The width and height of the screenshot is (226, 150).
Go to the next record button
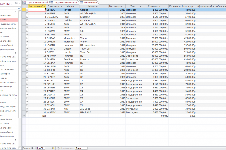pos(47,148)
